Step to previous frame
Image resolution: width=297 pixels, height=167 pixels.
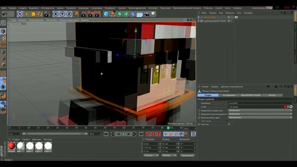[x=118, y=134]
